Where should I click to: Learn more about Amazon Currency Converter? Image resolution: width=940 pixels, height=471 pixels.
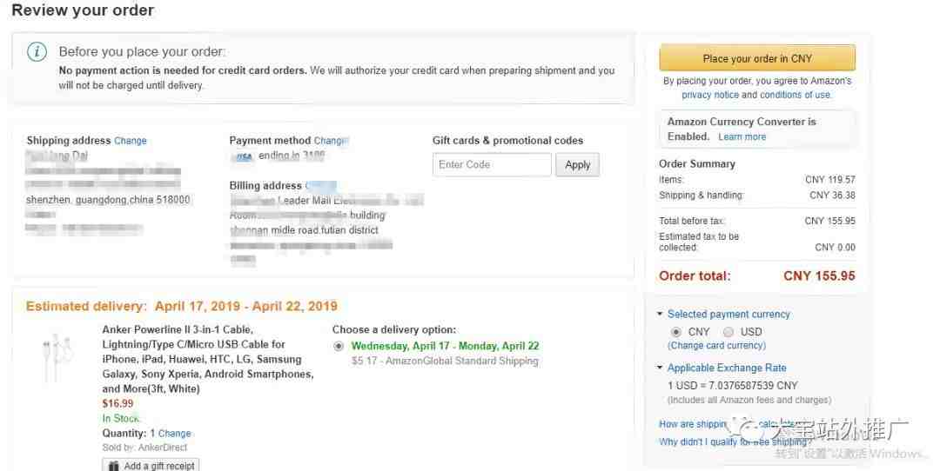click(742, 136)
